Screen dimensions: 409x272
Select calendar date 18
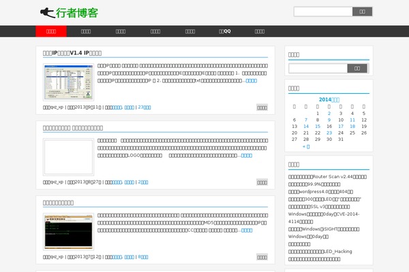click(352, 126)
